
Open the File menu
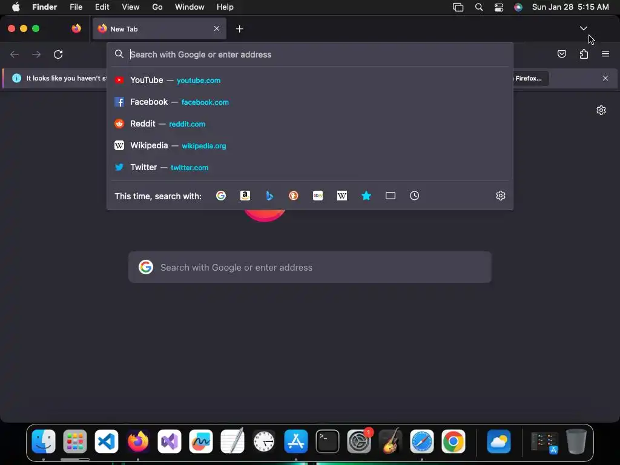(76, 7)
